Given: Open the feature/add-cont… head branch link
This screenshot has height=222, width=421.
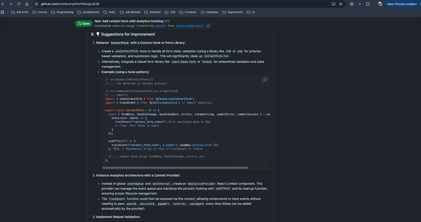Looking at the screenshot, I should tap(190, 26).
